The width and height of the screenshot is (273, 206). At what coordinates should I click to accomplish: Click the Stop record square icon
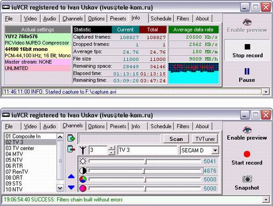click(247, 47)
